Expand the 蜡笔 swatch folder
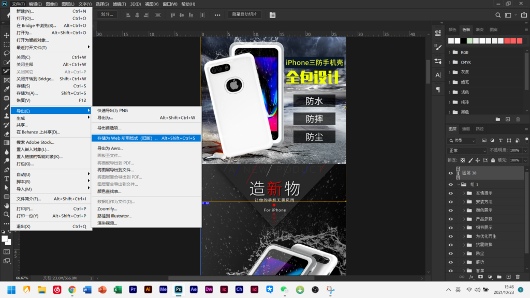Viewport: 530px width, 298px height. click(450, 82)
